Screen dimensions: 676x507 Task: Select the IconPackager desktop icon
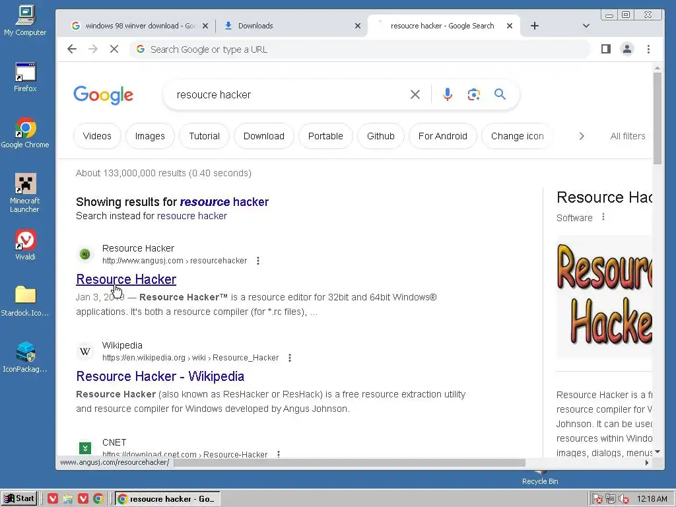coord(25,356)
